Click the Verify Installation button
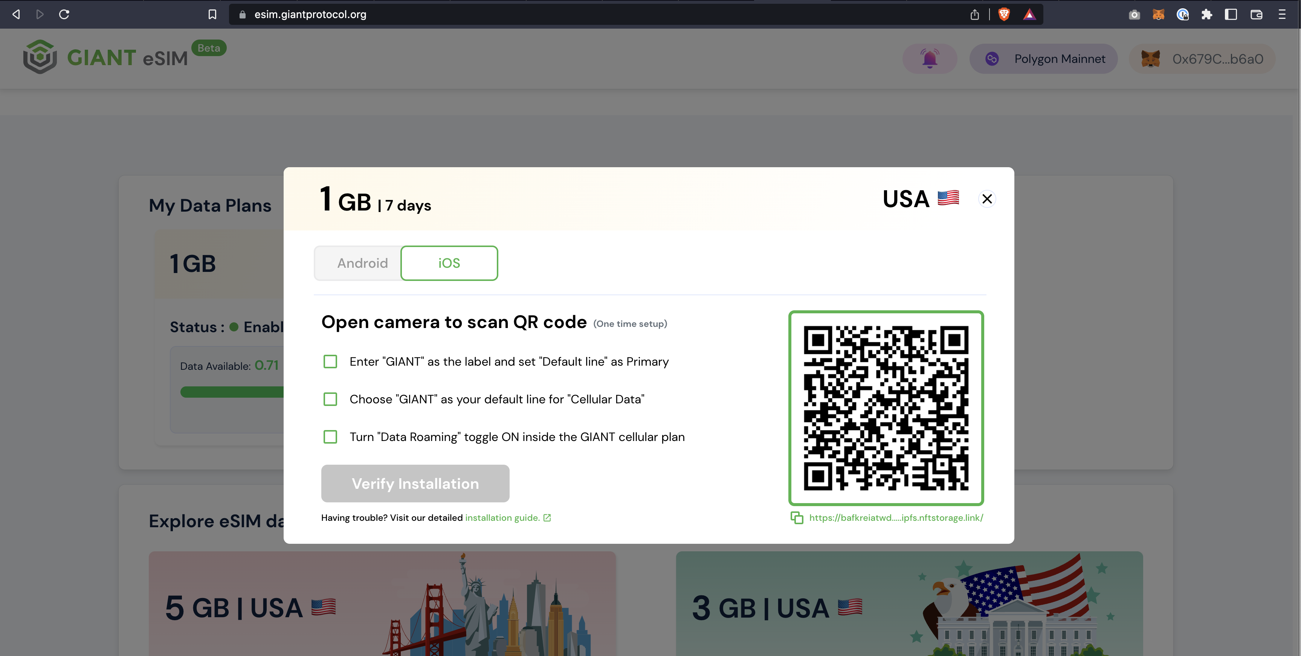 [x=416, y=484]
